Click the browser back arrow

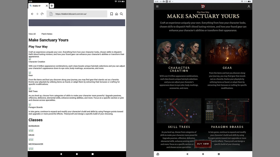32,14
